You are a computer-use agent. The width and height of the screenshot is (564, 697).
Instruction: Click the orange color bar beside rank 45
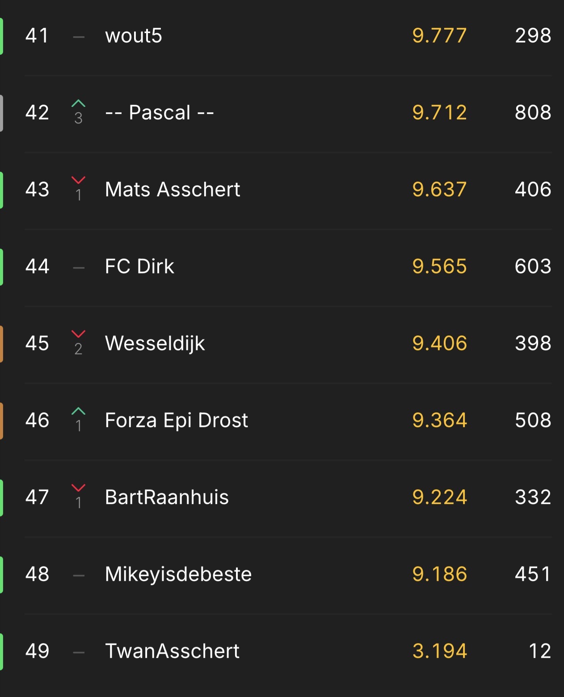coord(2,344)
